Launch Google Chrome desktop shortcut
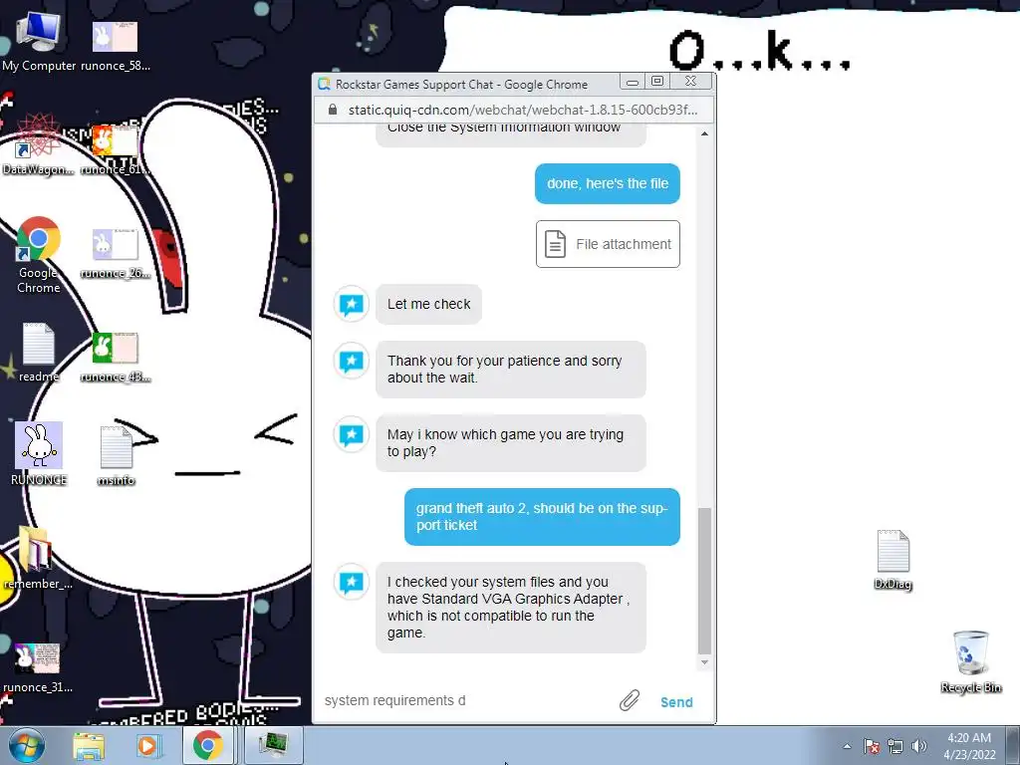1020x765 pixels. 39,255
